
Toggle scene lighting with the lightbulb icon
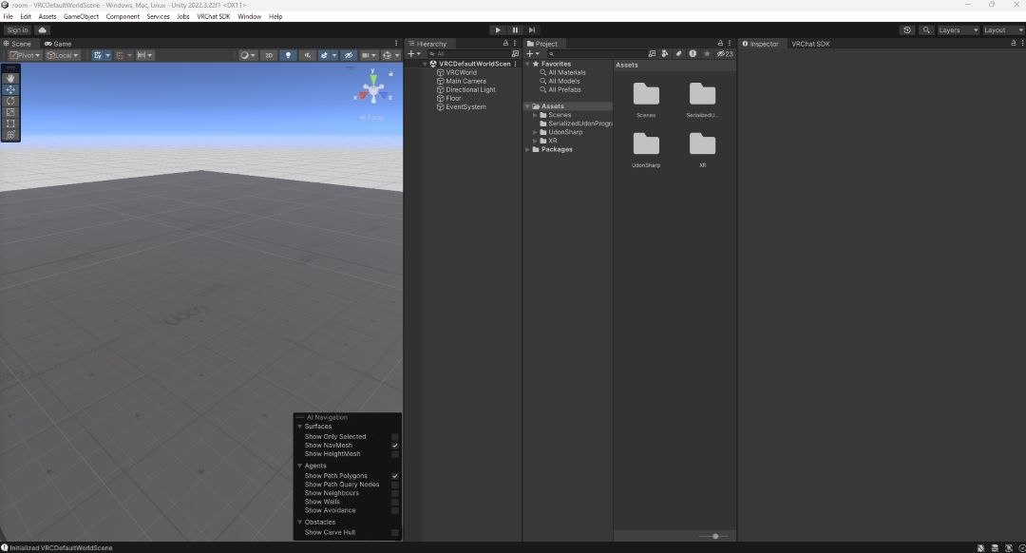[288, 56]
